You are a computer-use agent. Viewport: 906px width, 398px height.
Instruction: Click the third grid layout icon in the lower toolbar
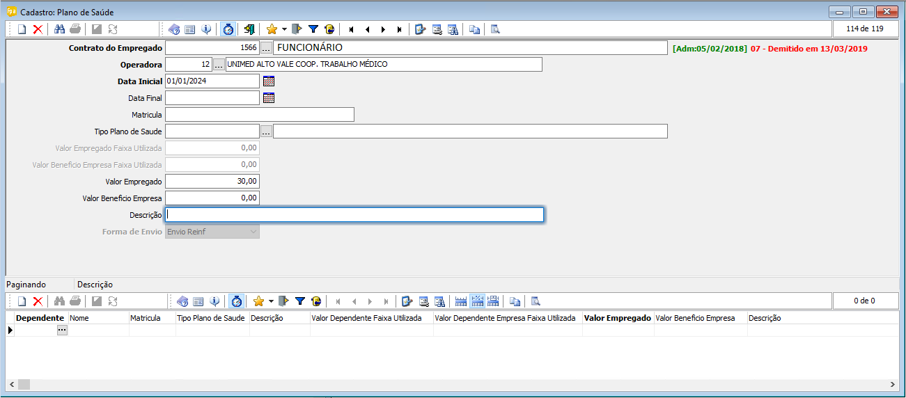pos(493,301)
